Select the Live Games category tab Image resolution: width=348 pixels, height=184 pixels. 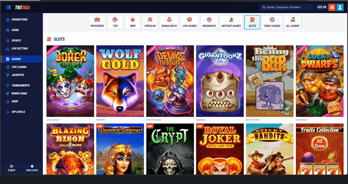pyautogui.click(x=189, y=22)
